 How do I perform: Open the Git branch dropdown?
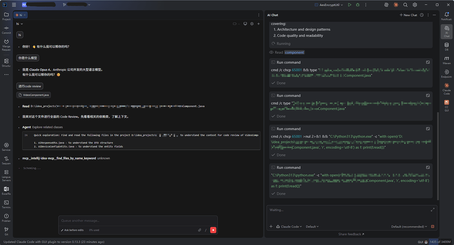coord(76,5)
